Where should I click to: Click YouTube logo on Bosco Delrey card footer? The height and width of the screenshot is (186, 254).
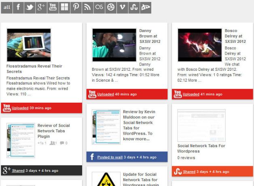[x=178, y=94]
